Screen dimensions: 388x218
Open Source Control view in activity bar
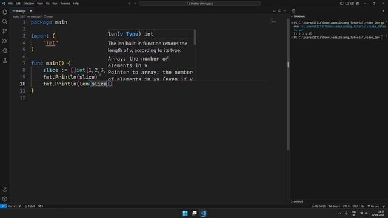(x=5, y=31)
